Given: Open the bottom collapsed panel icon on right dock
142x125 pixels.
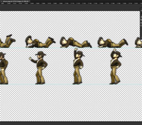Looking at the screenshot, I should coord(141,26).
